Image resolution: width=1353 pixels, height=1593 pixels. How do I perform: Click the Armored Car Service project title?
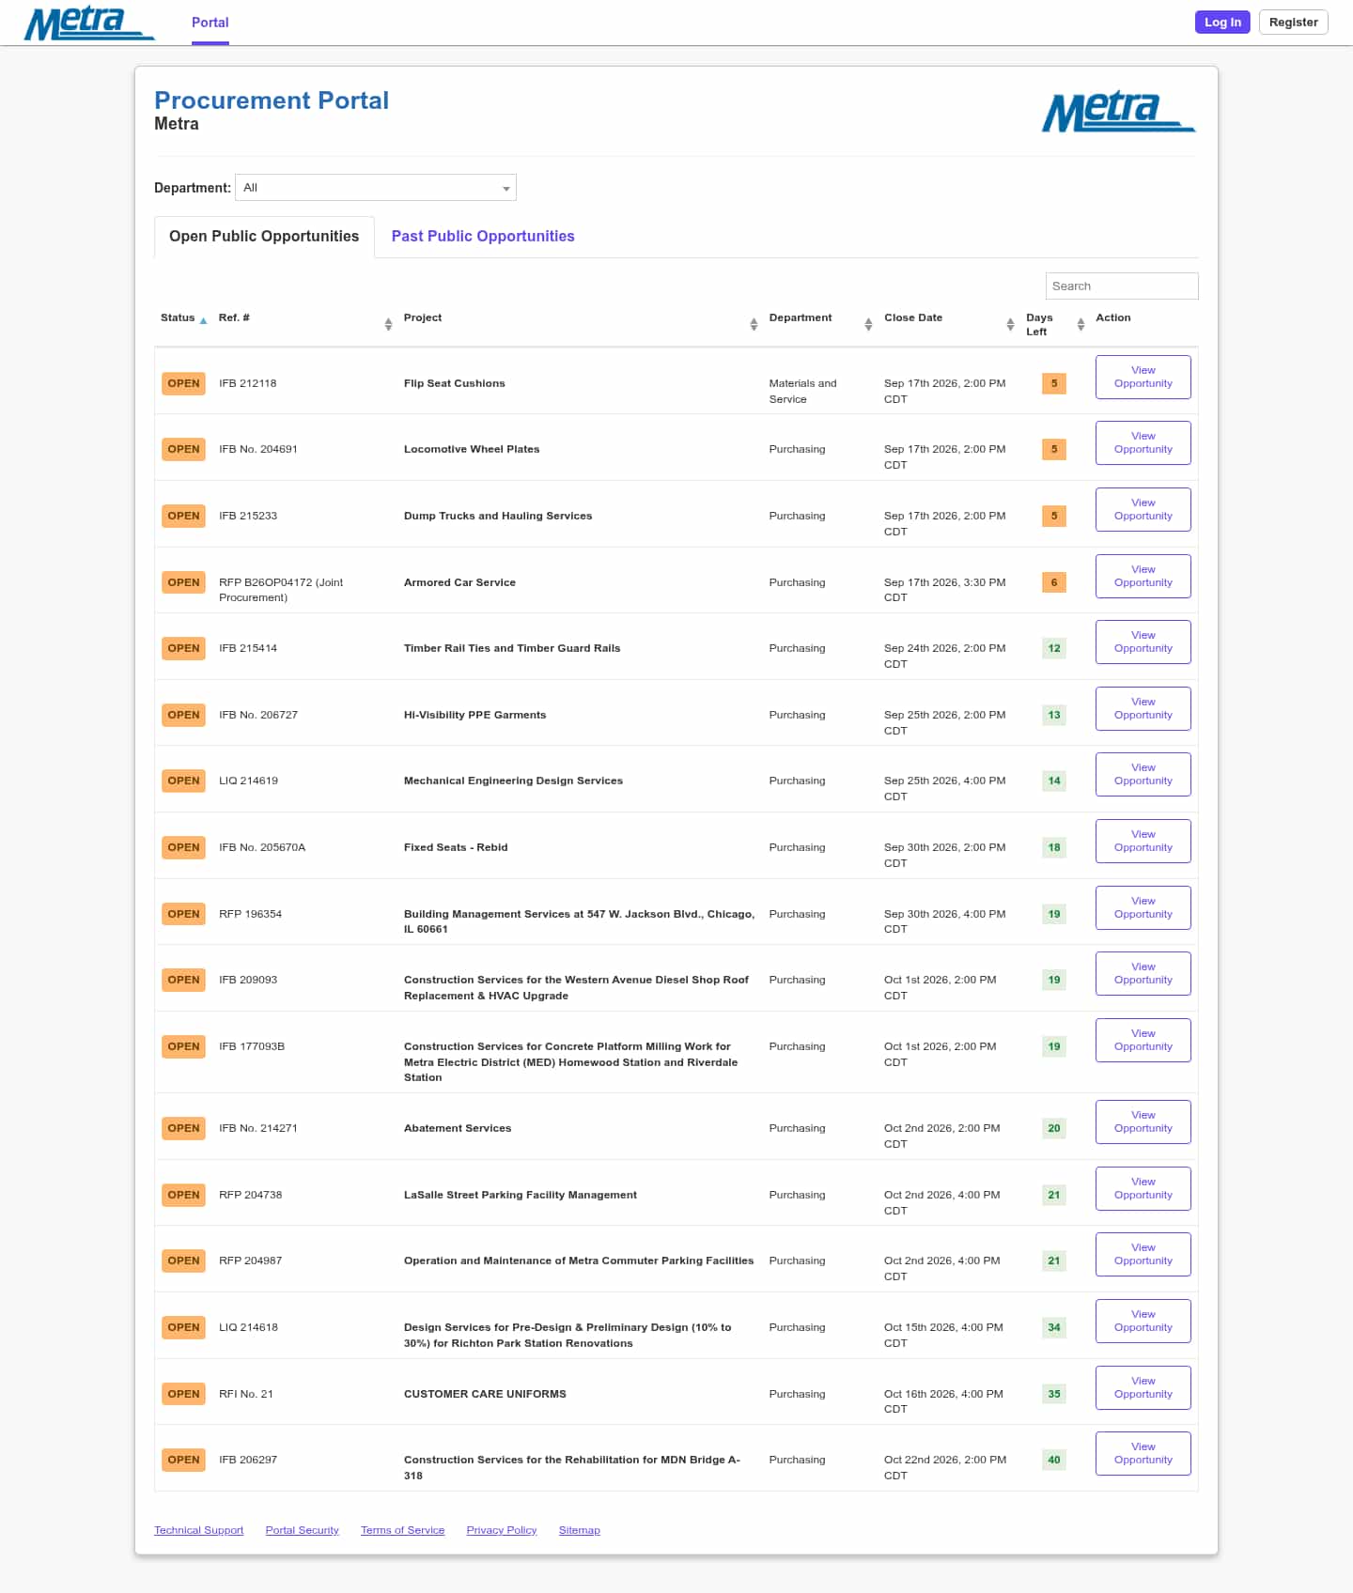click(459, 582)
